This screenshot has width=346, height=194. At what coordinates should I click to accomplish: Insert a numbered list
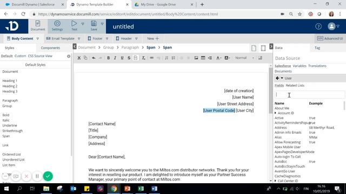coord(167,58)
